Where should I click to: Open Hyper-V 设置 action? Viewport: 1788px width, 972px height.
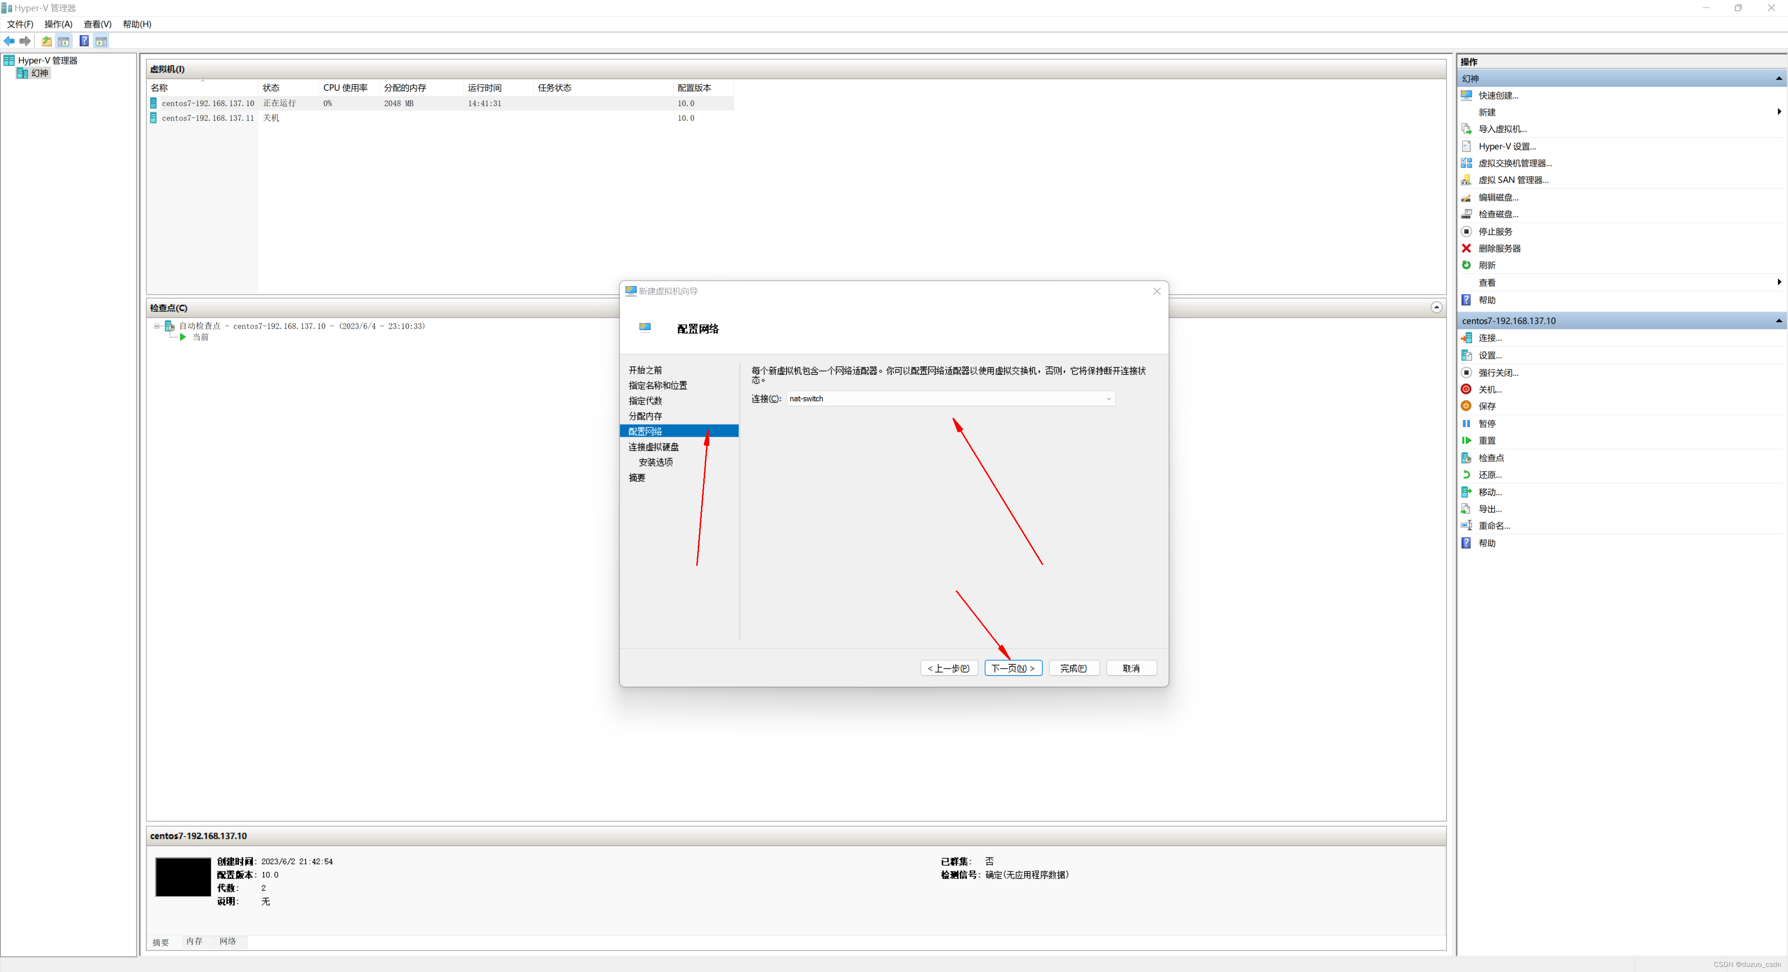(x=1507, y=146)
